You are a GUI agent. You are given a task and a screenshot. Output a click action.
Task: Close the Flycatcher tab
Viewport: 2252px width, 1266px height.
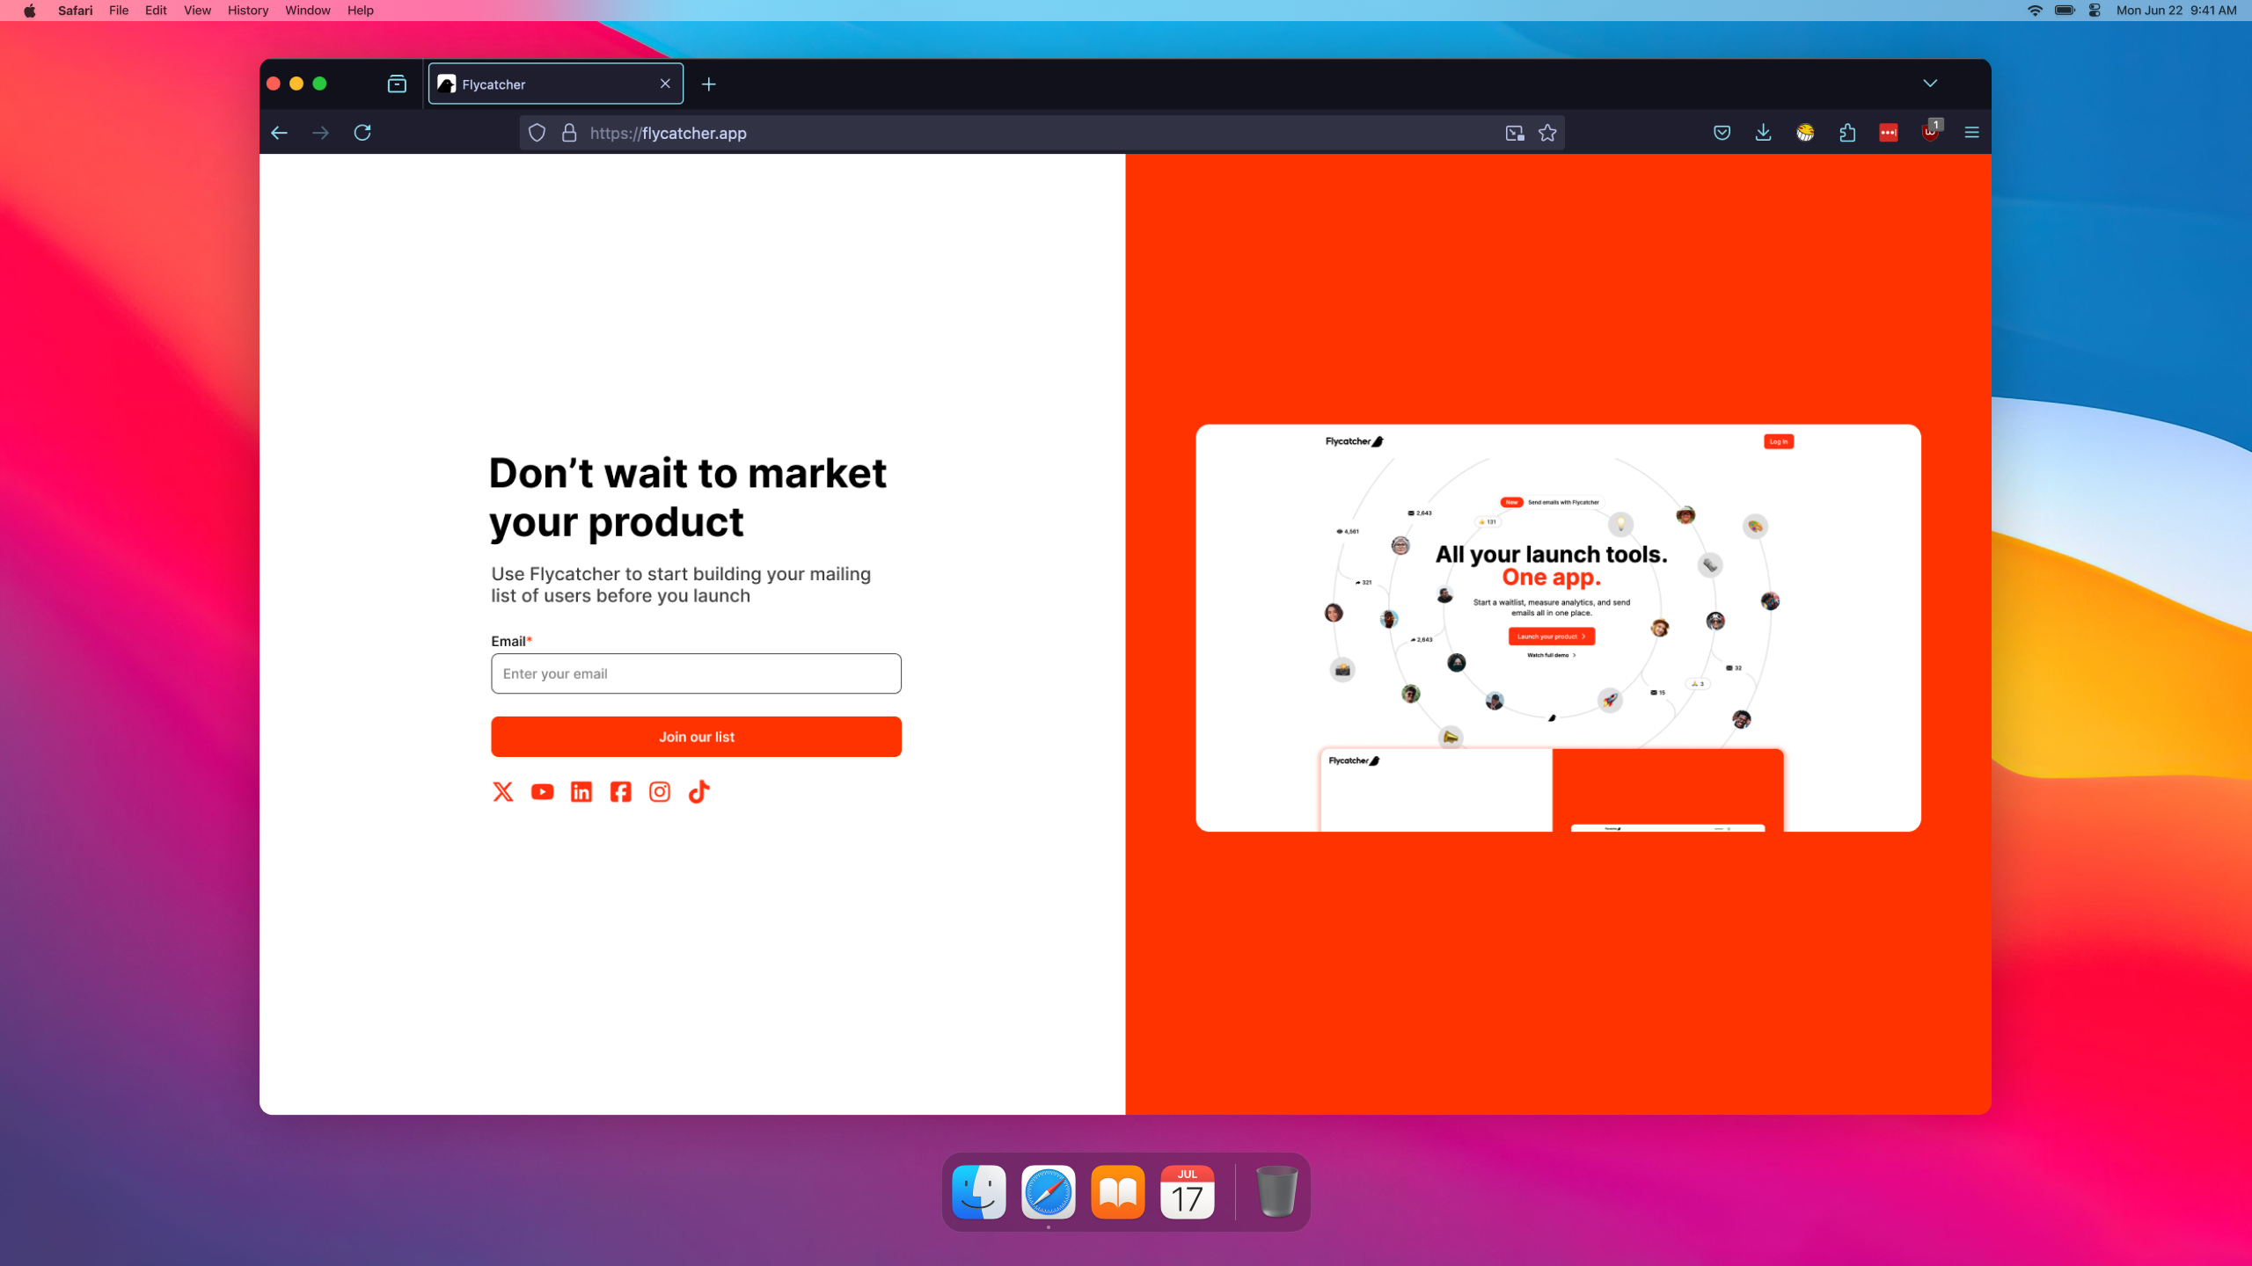coord(665,84)
